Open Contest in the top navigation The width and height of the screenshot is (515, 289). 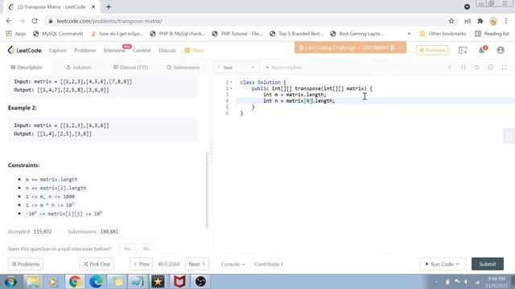point(142,50)
